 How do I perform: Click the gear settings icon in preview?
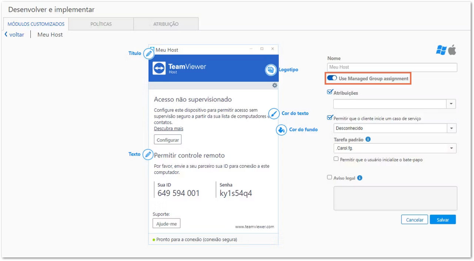(275, 86)
